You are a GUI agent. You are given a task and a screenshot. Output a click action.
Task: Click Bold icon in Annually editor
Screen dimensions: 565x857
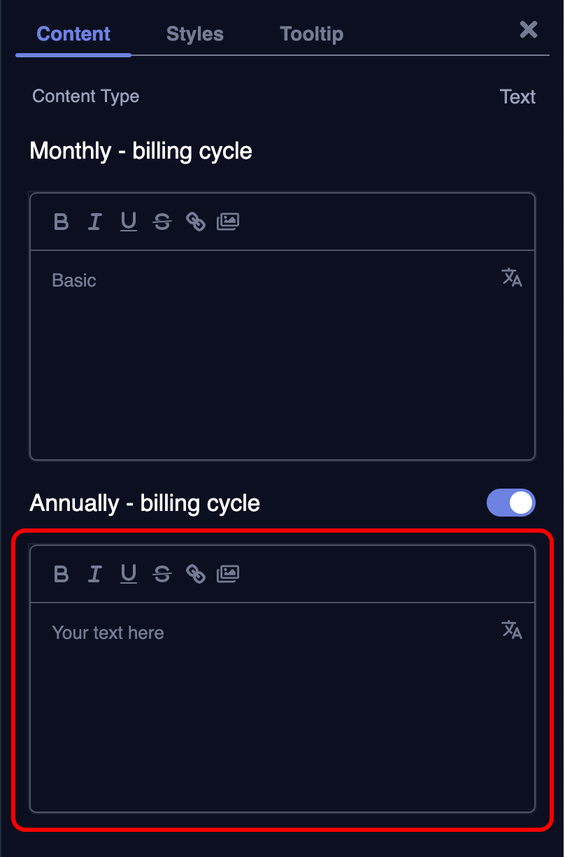62,575
